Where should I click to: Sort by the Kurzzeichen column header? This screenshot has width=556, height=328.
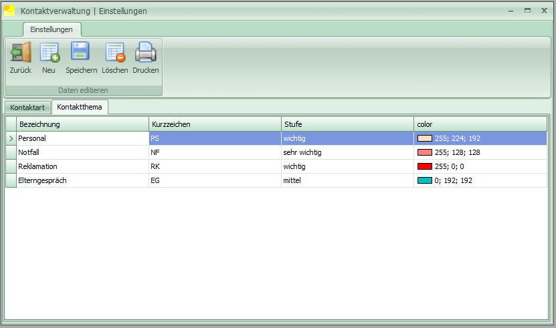214,124
